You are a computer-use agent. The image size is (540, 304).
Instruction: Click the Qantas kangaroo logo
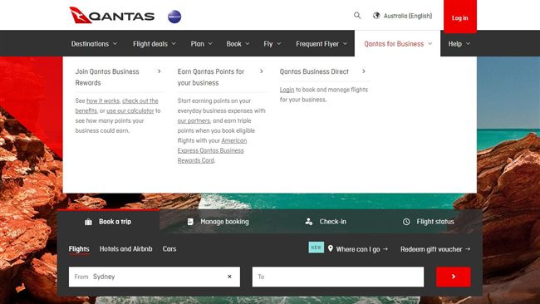tap(112, 16)
